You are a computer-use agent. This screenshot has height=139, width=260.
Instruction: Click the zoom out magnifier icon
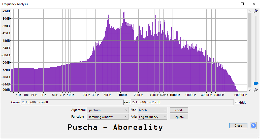coord(256,90)
